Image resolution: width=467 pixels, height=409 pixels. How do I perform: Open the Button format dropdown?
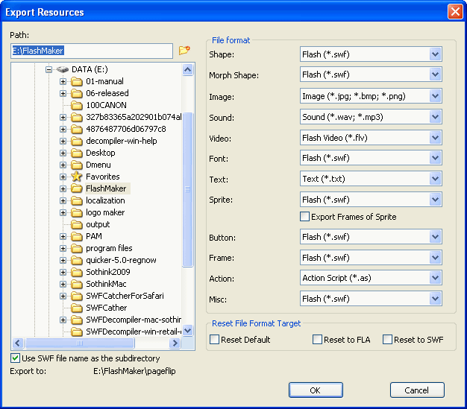435,237
